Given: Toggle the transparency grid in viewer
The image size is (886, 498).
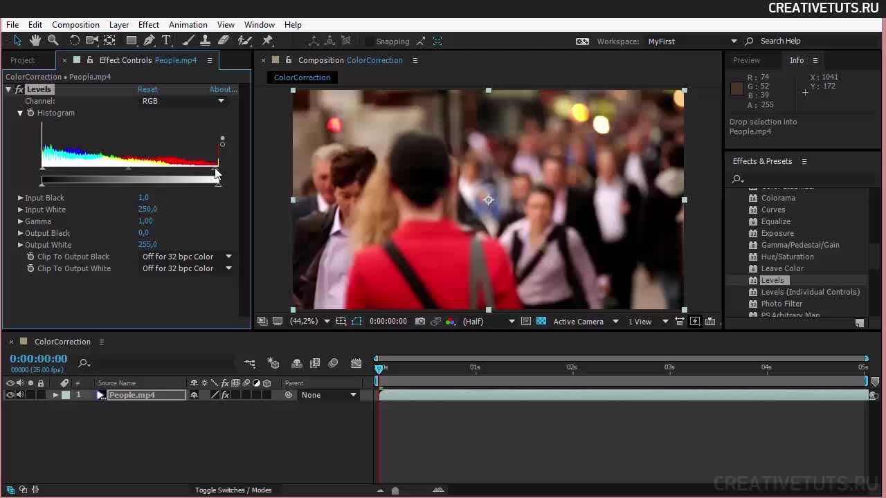Looking at the screenshot, I should (541, 321).
